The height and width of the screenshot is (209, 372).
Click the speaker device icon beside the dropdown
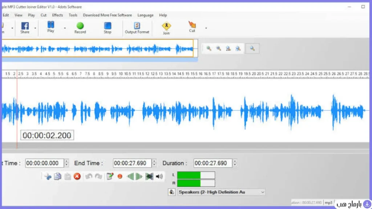171,192
